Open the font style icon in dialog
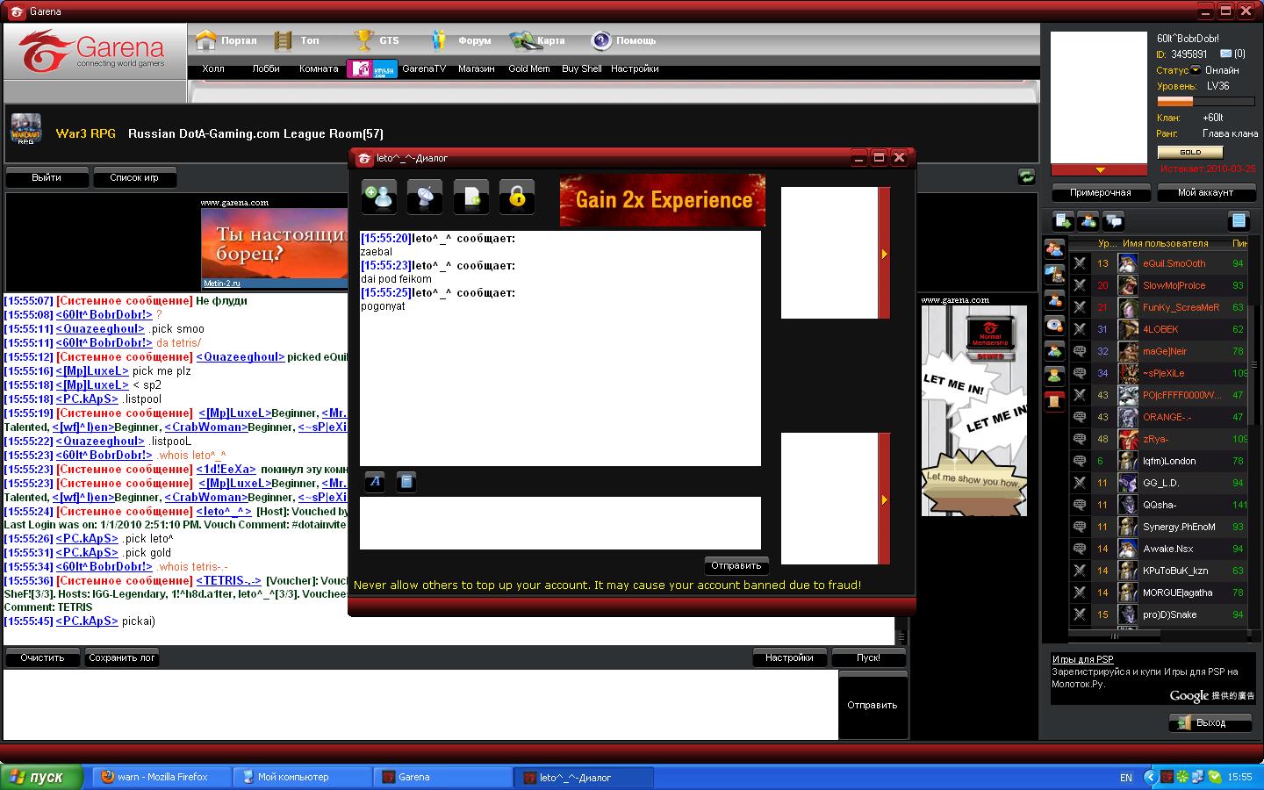The image size is (1264, 790). pyautogui.click(x=375, y=481)
